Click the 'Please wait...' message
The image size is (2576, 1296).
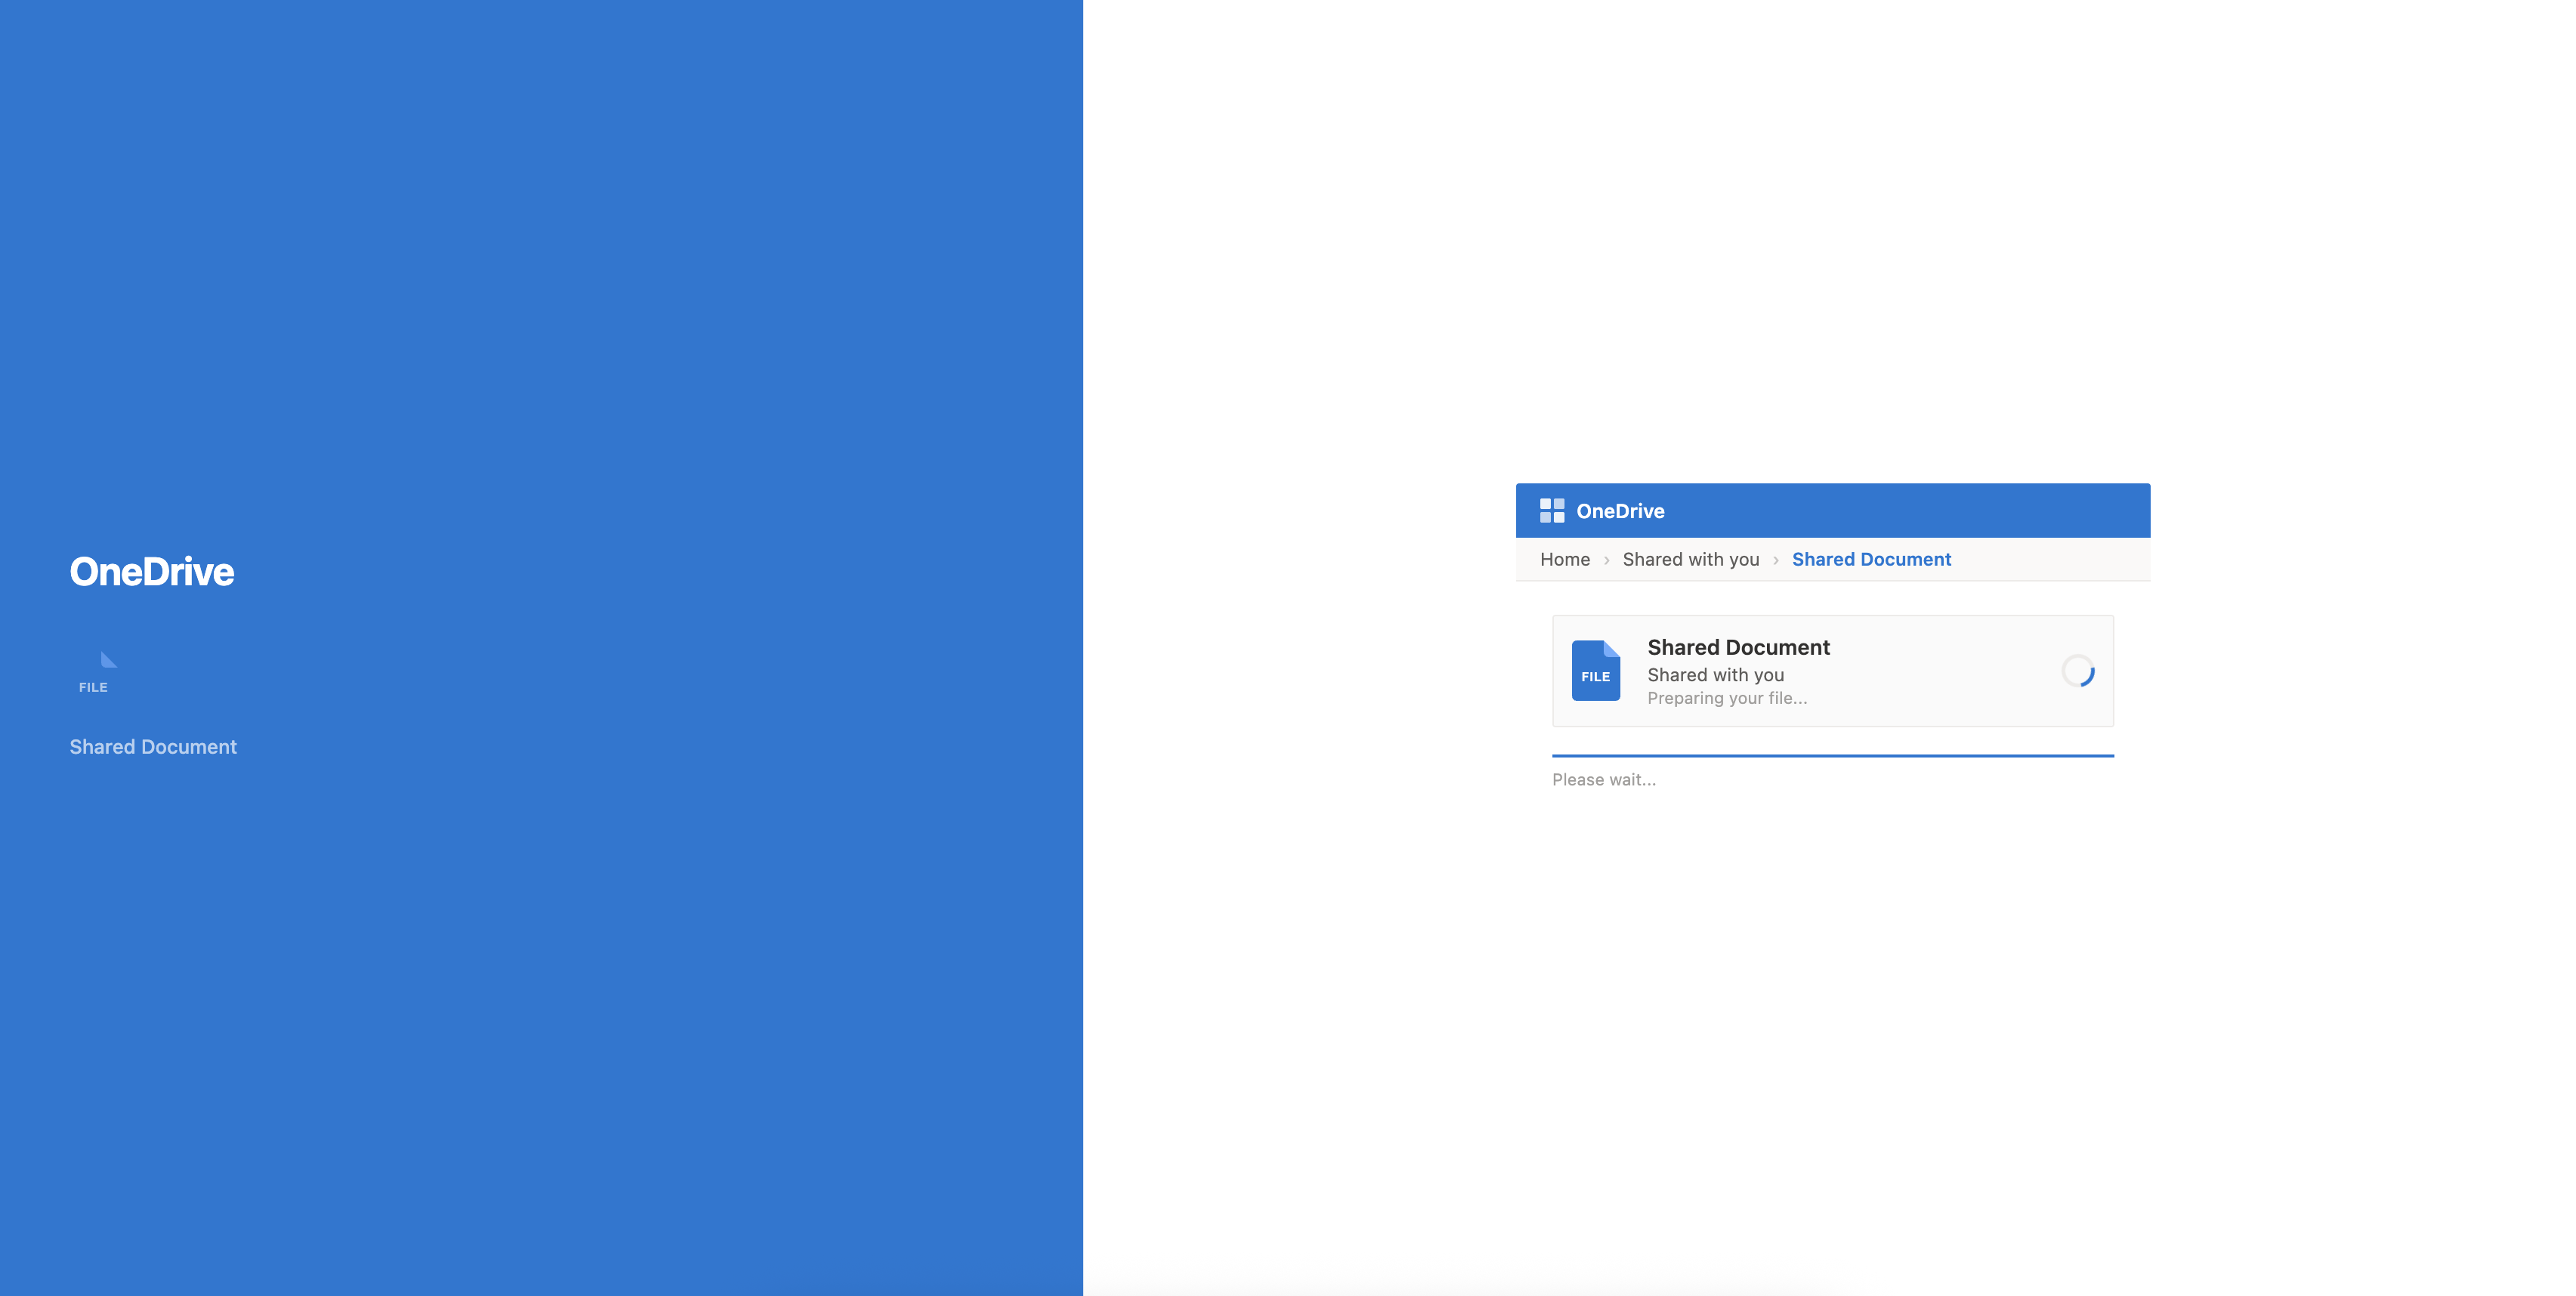click(1604, 780)
